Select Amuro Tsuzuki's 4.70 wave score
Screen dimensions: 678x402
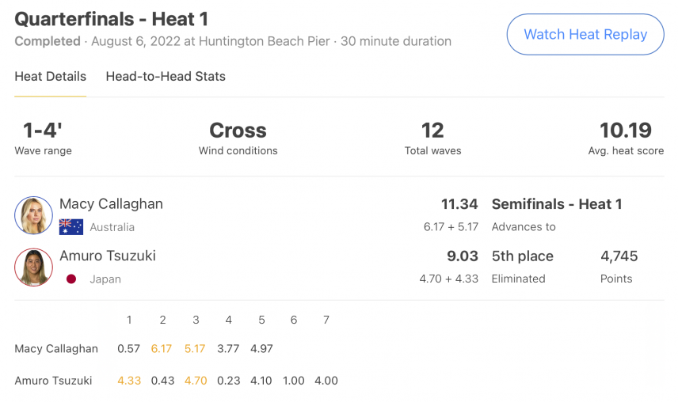click(x=196, y=381)
